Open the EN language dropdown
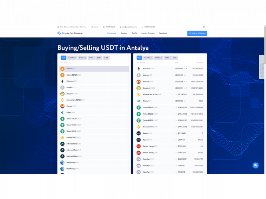The image size is (266, 199). 204,27
